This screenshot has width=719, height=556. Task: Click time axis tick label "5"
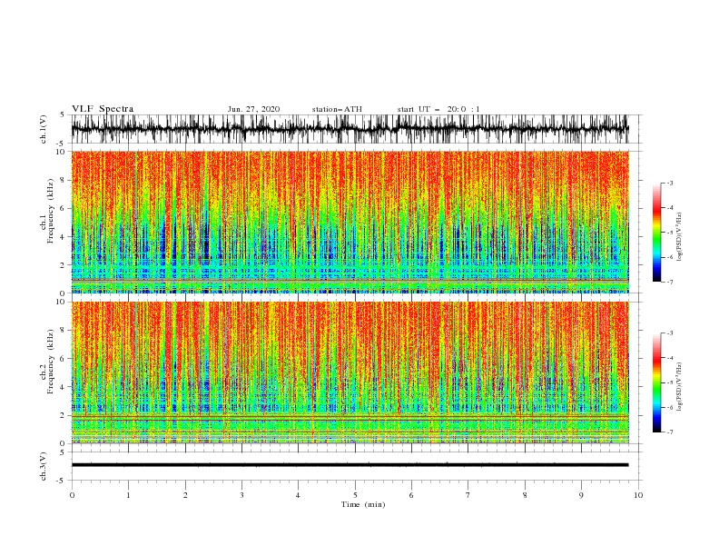pyautogui.click(x=355, y=495)
